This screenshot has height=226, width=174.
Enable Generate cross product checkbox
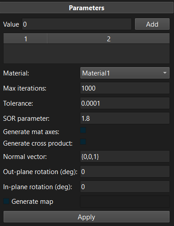83,142
